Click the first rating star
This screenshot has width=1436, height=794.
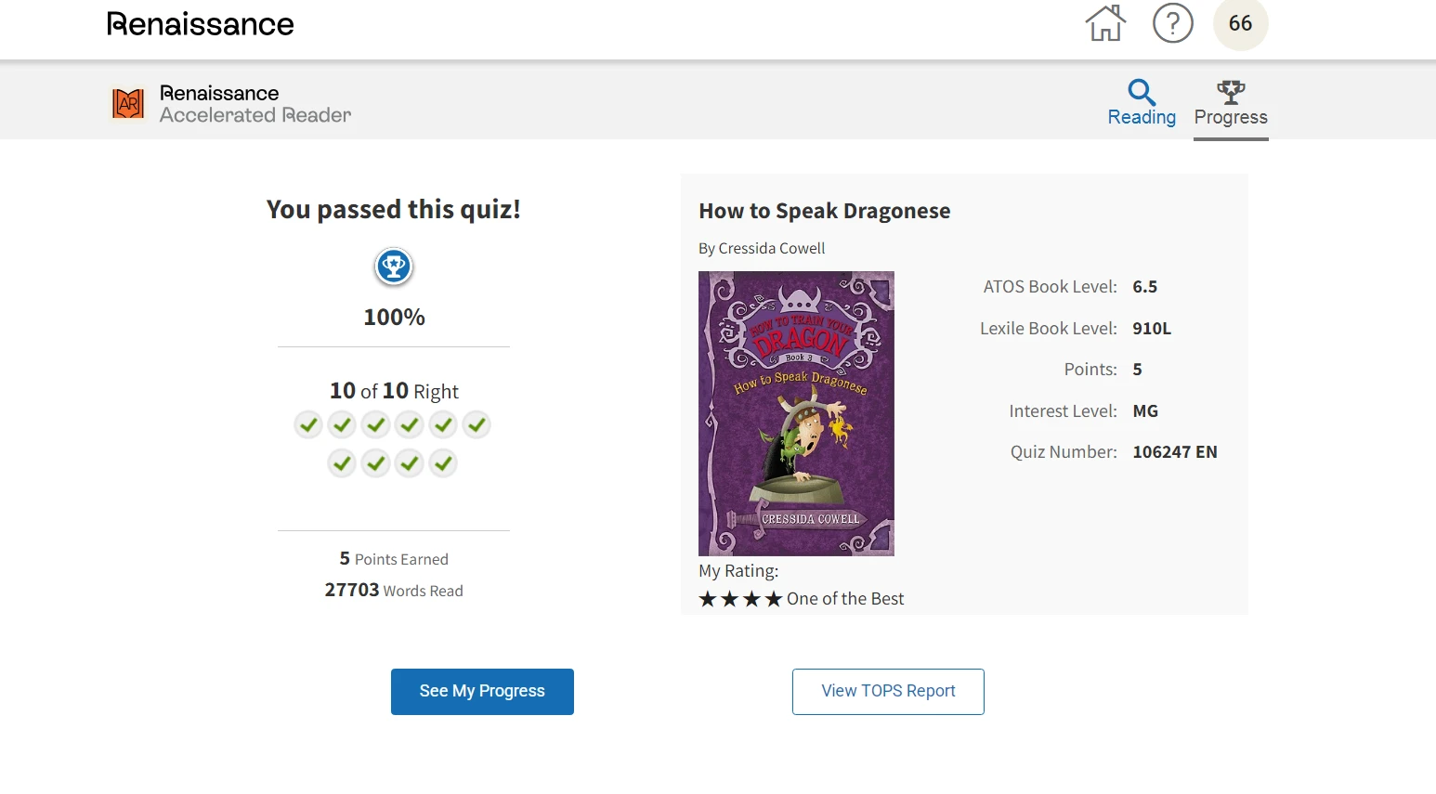click(708, 599)
